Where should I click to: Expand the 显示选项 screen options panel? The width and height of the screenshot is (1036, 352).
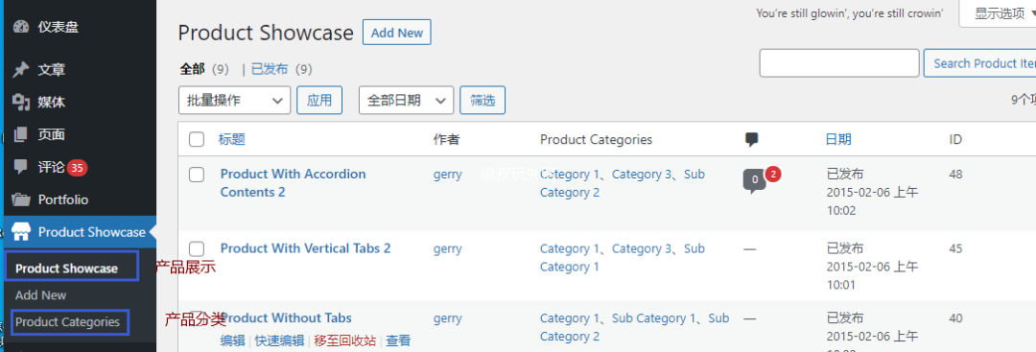pyautogui.click(x=998, y=13)
